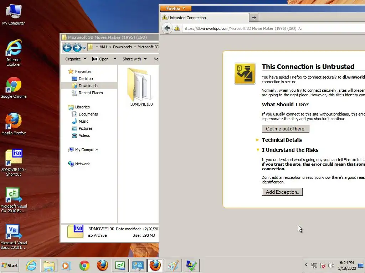Screen dimensions: 365x273
Task: Expand the Open button dropdown arrow
Action: point(115,59)
